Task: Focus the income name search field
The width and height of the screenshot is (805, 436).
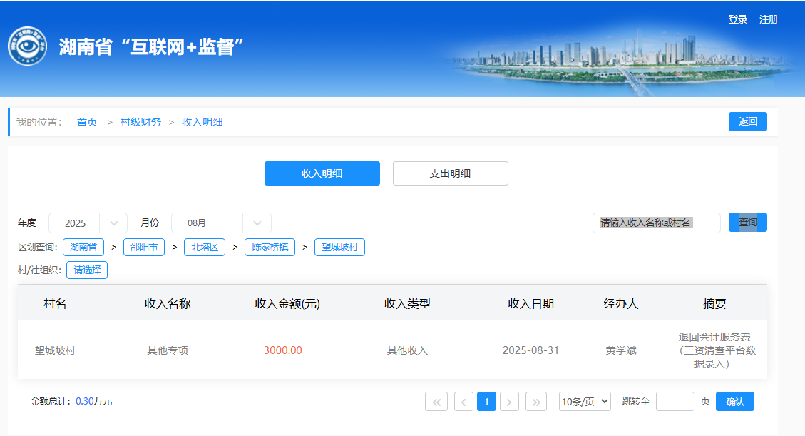Action: pos(656,223)
